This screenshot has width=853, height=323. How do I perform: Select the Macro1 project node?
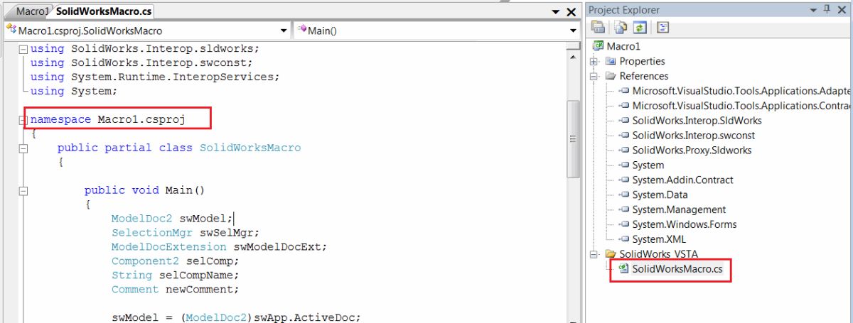623,46
